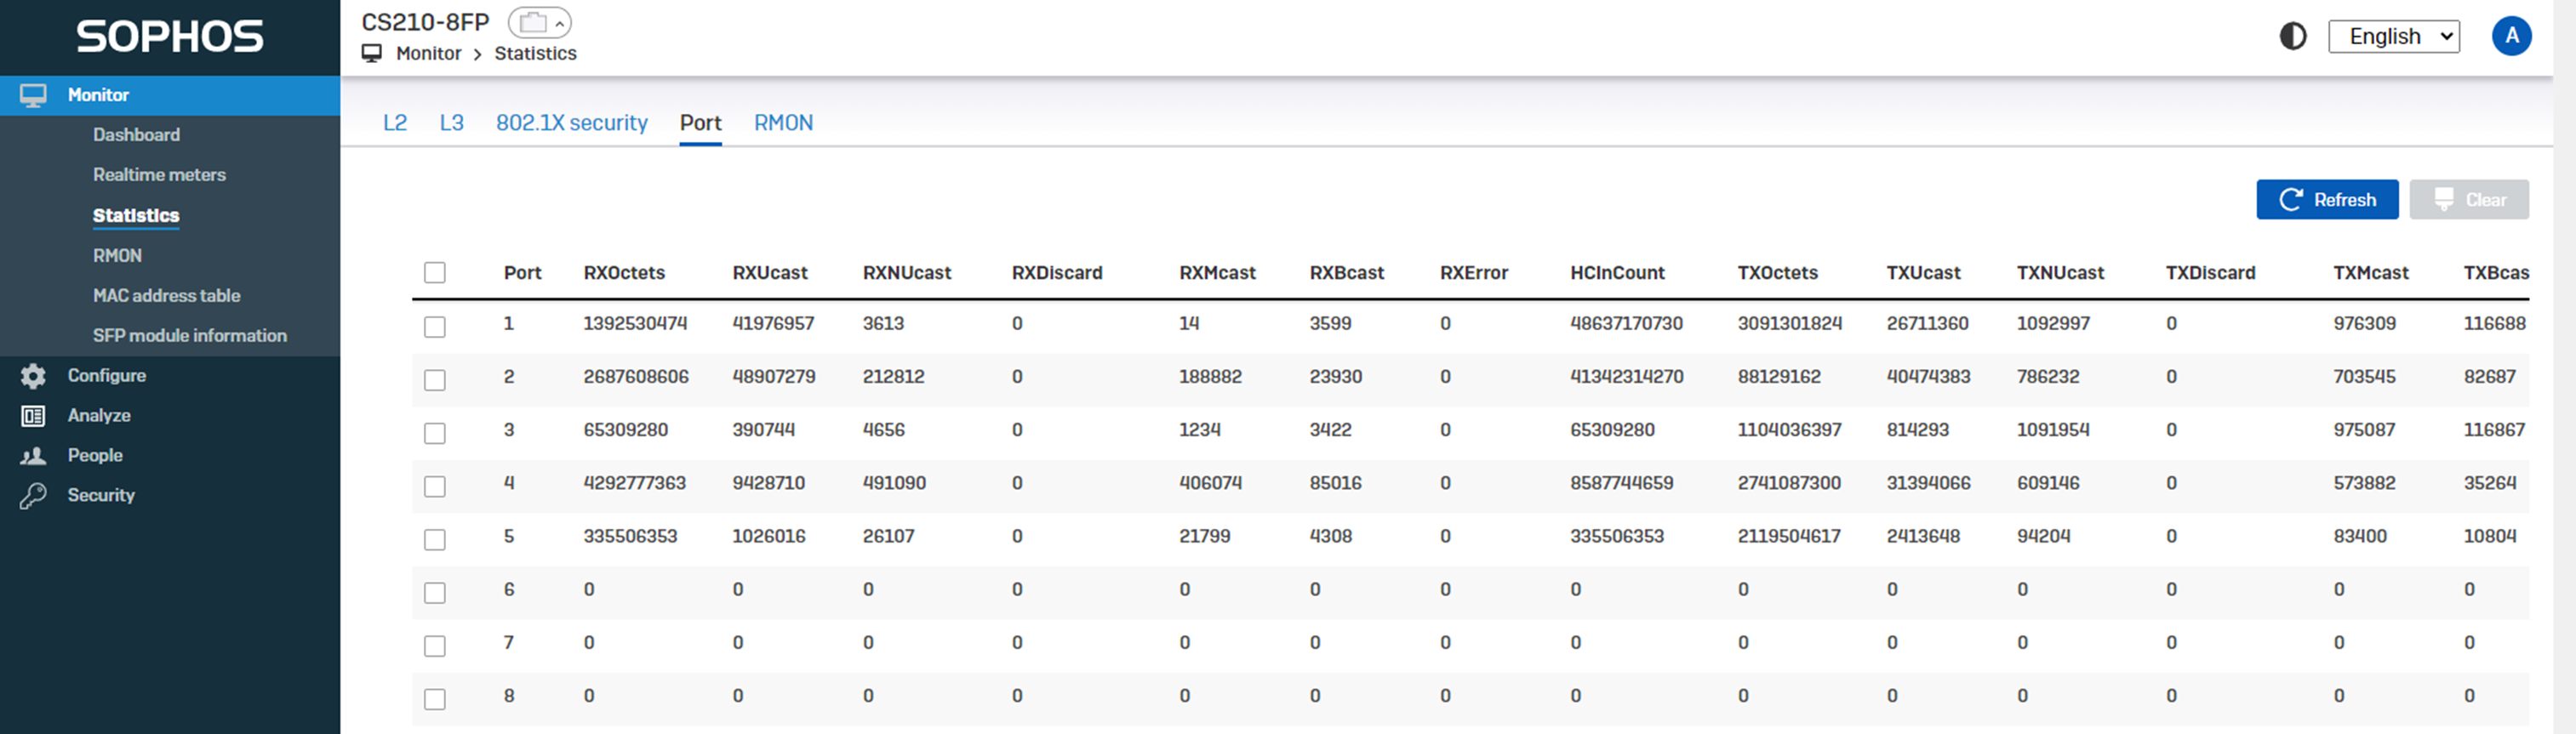
Task: Open the English language dropdown
Action: coord(2393,37)
